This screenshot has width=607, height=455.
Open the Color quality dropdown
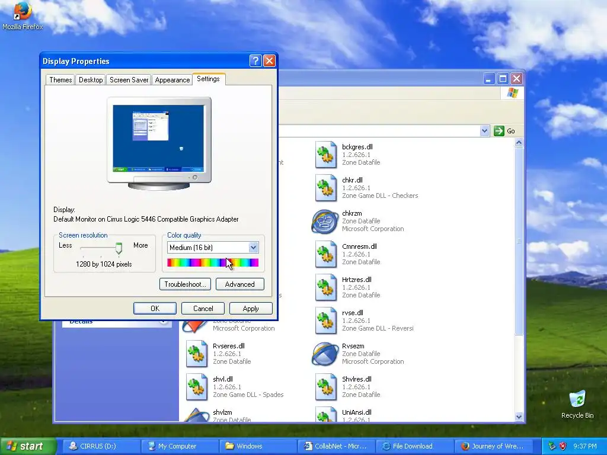coord(253,247)
